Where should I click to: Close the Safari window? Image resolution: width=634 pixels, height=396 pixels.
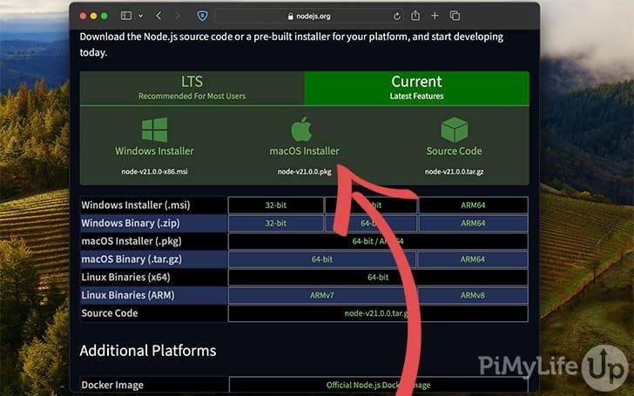pos(83,16)
